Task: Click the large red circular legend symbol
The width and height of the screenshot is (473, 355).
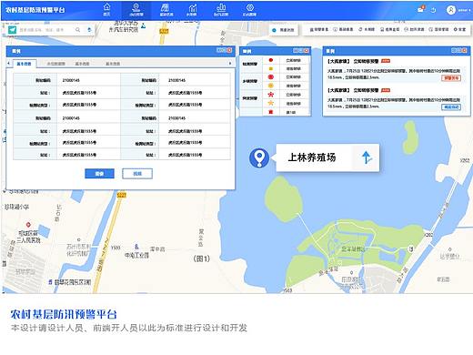Action: 271,77
